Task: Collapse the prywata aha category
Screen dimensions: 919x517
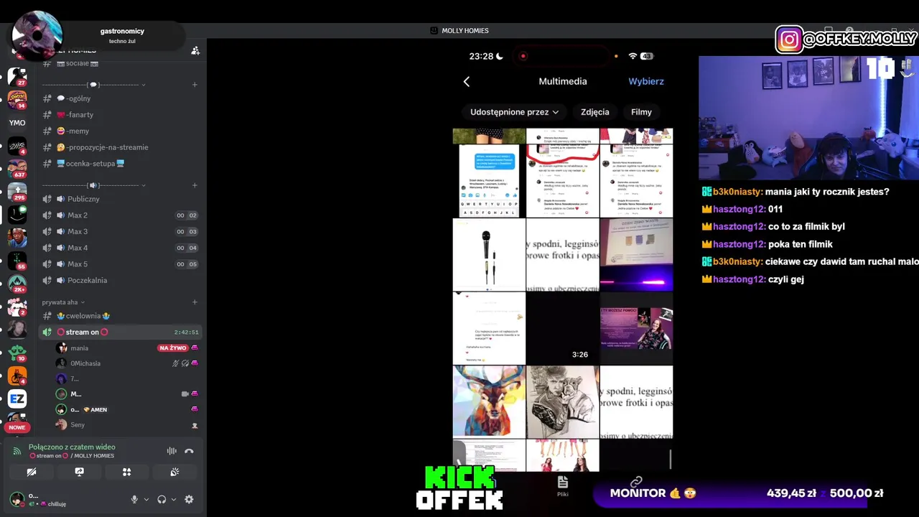Action: 63,302
